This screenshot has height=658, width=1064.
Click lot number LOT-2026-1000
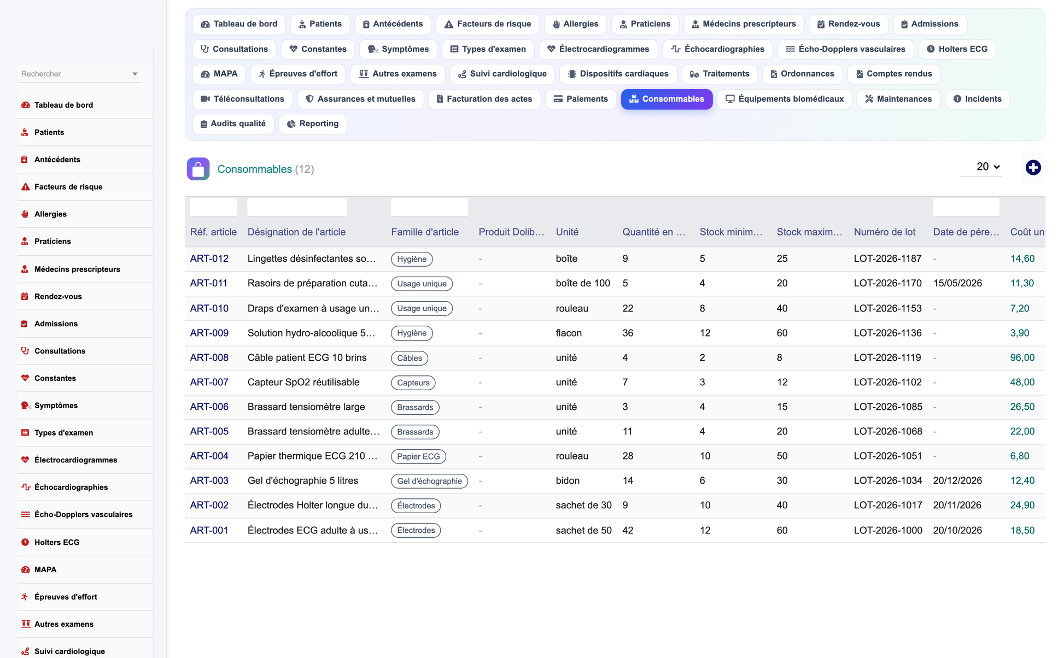pos(888,530)
